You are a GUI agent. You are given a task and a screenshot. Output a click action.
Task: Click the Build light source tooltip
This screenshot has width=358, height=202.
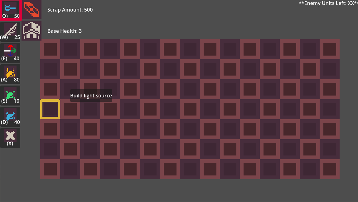(x=91, y=96)
